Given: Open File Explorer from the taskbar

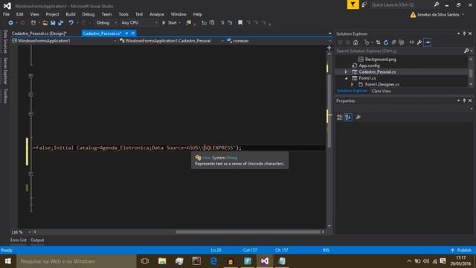Looking at the screenshot, I should tap(162, 261).
